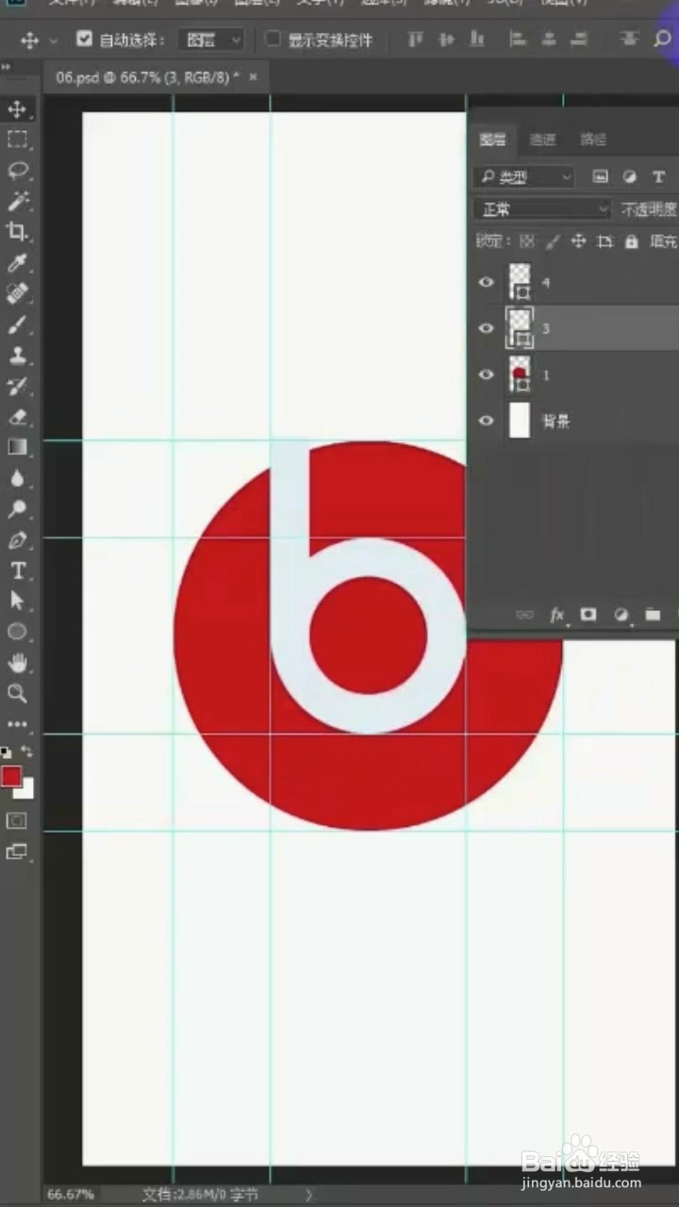Click the search icon in the options bar
This screenshot has height=1207, width=679.
tap(662, 40)
